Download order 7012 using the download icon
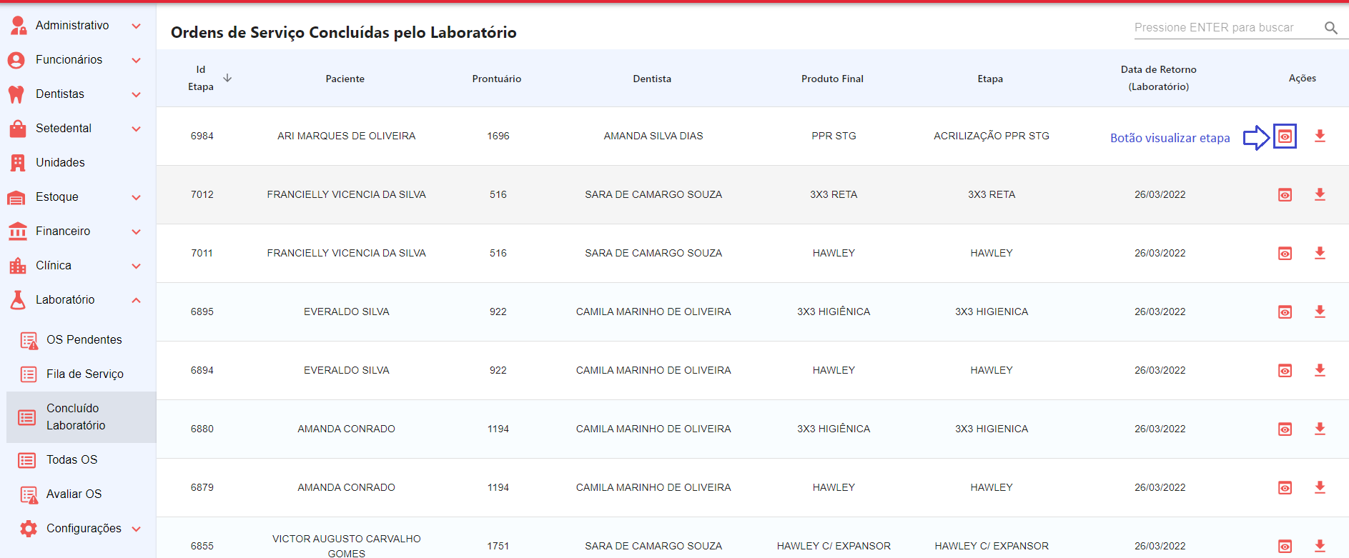The height and width of the screenshot is (558, 1349). point(1320,194)
